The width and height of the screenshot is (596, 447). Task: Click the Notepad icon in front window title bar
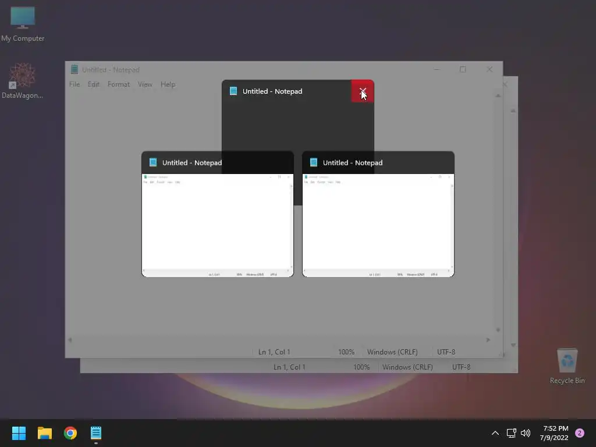[x=74, y=70]
